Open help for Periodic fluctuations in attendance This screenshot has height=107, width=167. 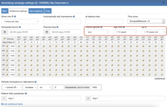[36, 82]
